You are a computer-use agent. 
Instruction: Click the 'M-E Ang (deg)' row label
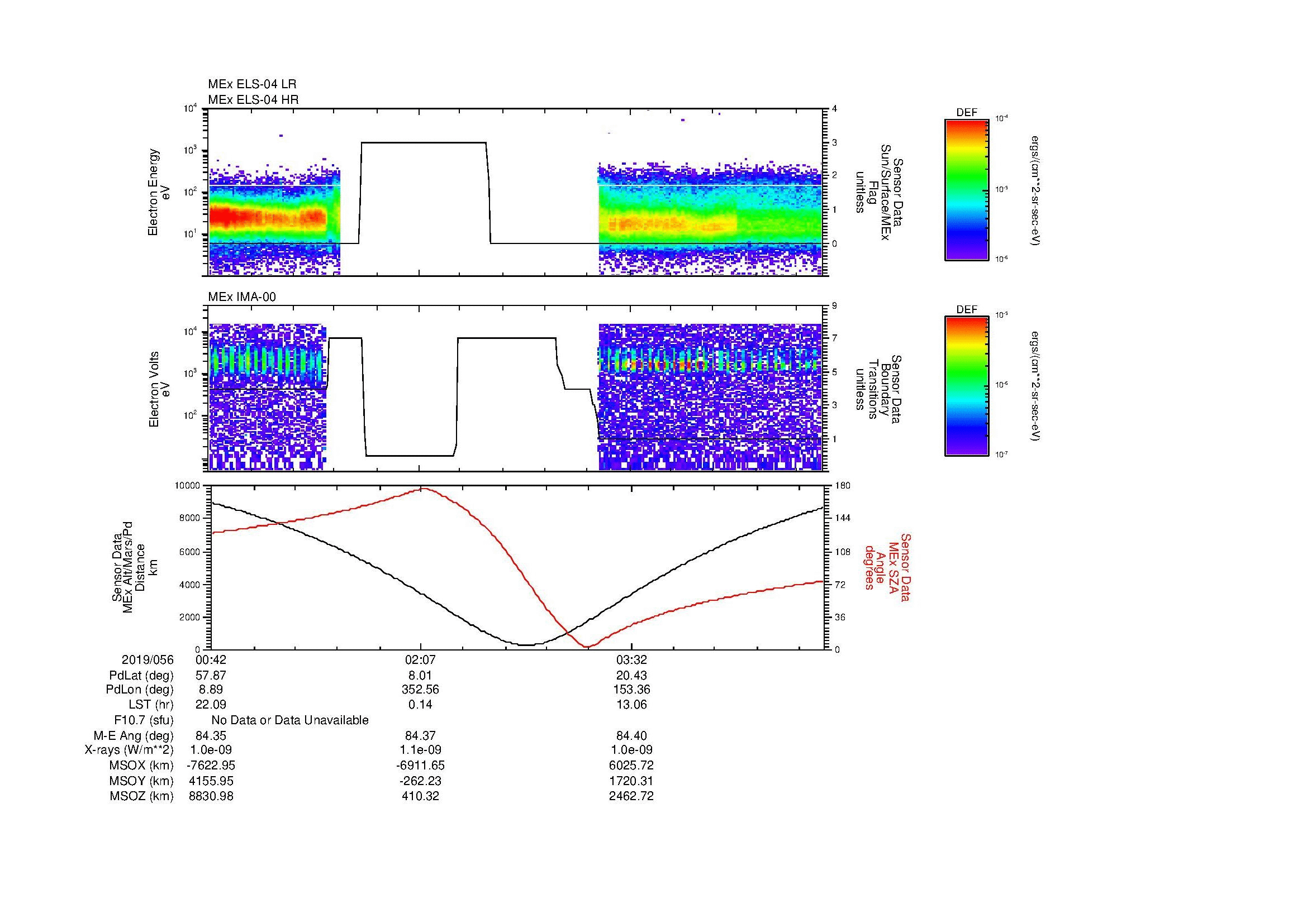[134, 736]
